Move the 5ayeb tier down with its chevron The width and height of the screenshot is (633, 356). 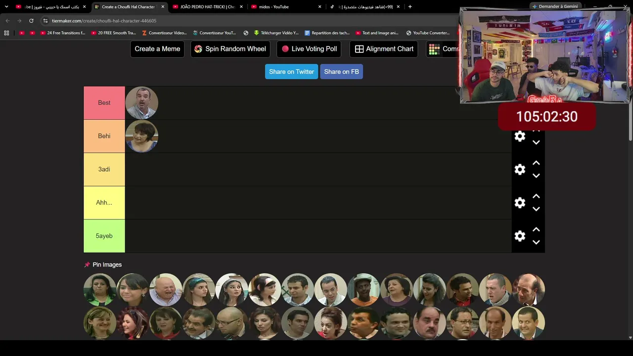tap(536, 242)
